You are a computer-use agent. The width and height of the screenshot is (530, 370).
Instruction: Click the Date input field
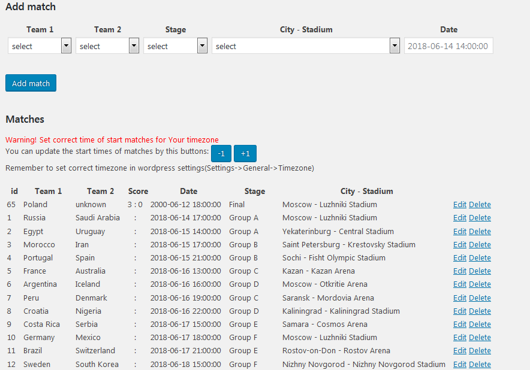448,46
